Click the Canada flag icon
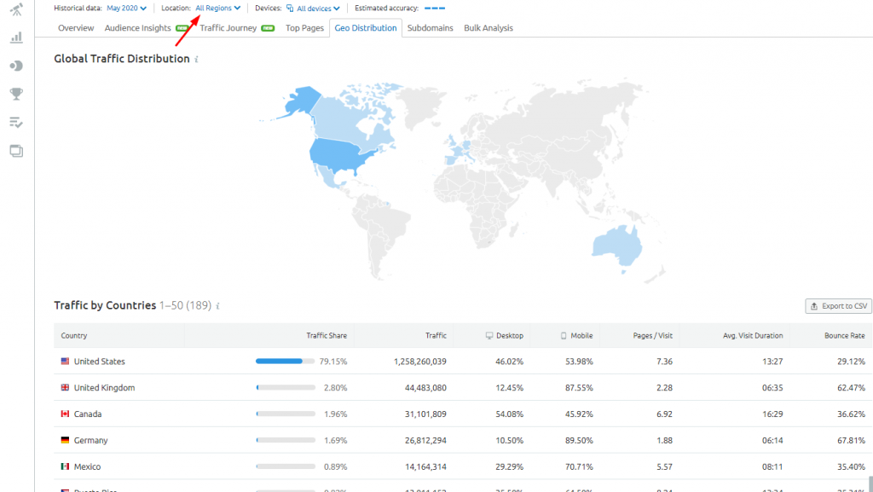873x492 pixels. tap(65, 414)
